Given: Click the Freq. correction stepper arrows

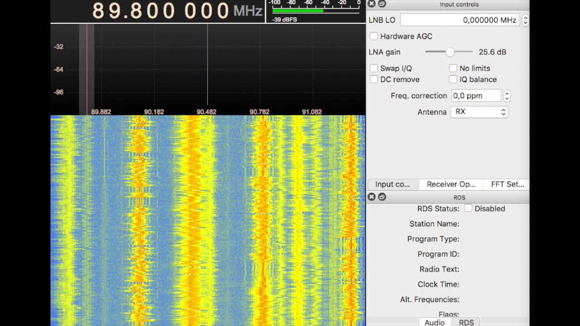Looking at the screenshot, I should [507, 96].
